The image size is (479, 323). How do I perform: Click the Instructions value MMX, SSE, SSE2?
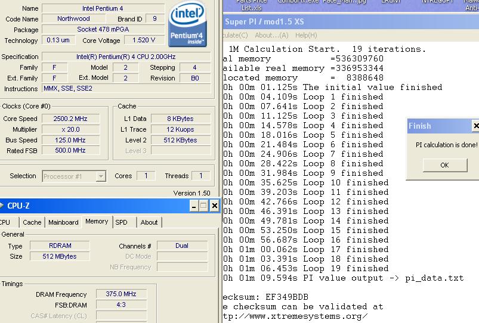(x=126, y=89)
